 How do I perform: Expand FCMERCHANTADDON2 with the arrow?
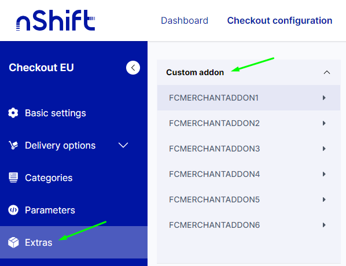click(x=324, y=123)
